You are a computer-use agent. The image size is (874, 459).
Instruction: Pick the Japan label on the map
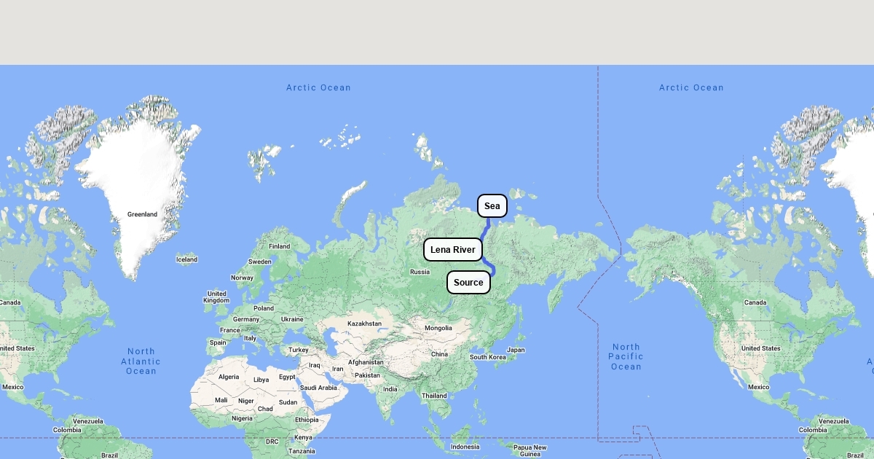(x=516, y=350)
